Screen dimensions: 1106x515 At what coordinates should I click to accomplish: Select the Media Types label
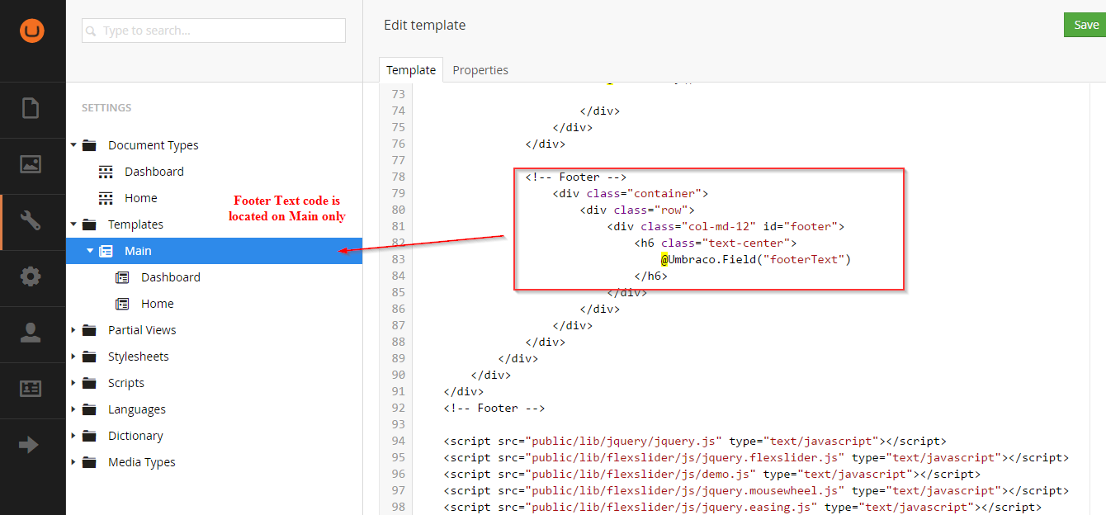142,462
